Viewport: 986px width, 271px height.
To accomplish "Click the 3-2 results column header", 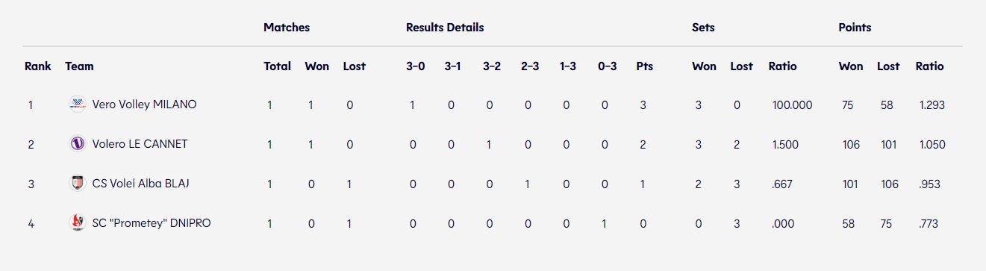I will click(x=492, y=66).
